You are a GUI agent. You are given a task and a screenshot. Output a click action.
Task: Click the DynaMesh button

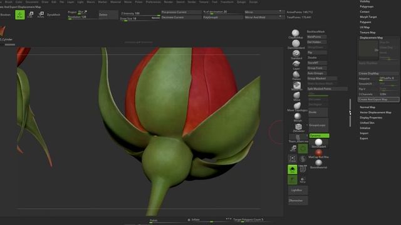(x=53, y=15)
